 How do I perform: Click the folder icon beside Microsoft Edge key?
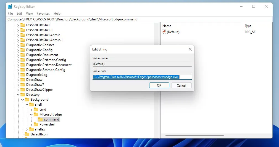point(36,115)
